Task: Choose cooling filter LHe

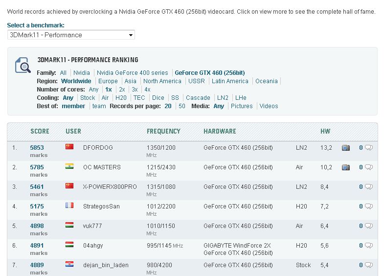Action: coord(241,98)
